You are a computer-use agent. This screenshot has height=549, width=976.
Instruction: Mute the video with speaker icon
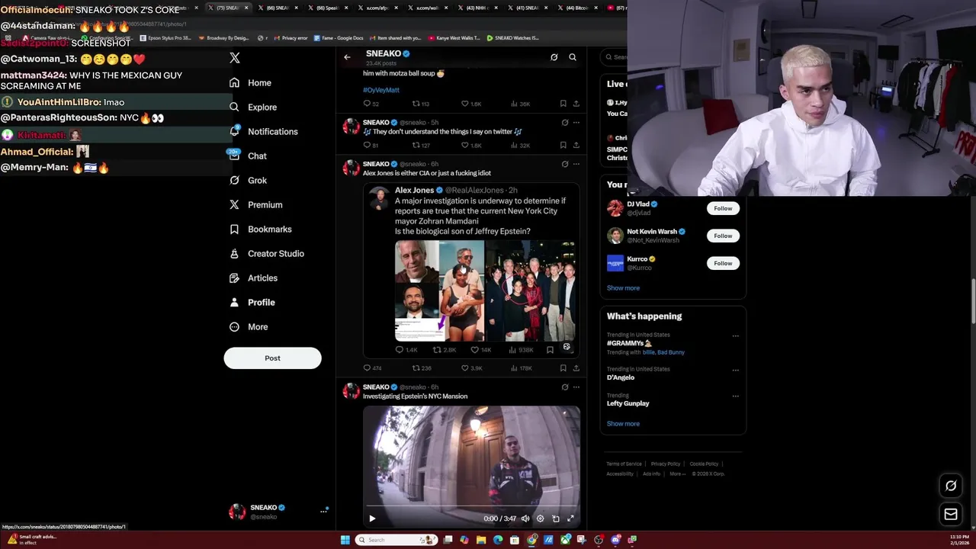tap(525, 518)
